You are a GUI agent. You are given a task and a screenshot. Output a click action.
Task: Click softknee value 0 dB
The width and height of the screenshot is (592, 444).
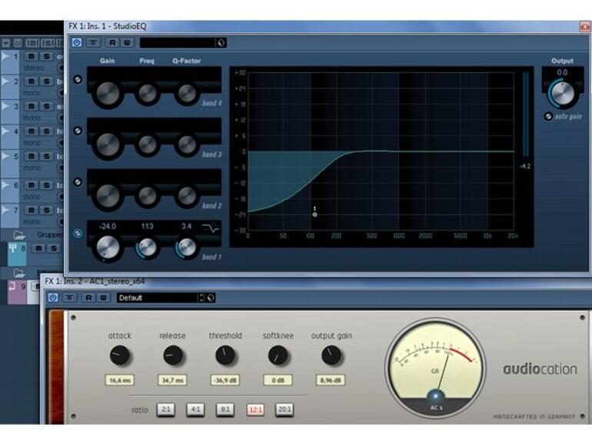point(278,380)
